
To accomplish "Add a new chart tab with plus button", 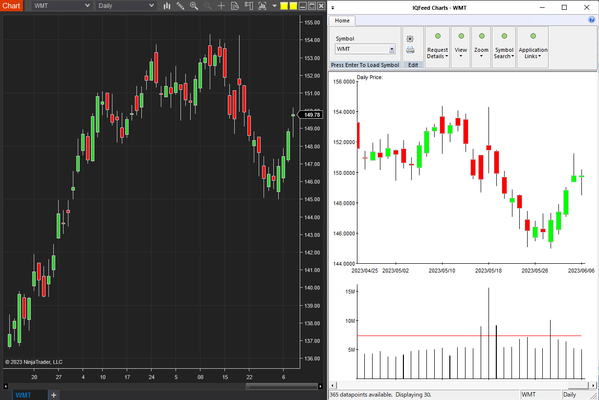I will tap(54, 395).
